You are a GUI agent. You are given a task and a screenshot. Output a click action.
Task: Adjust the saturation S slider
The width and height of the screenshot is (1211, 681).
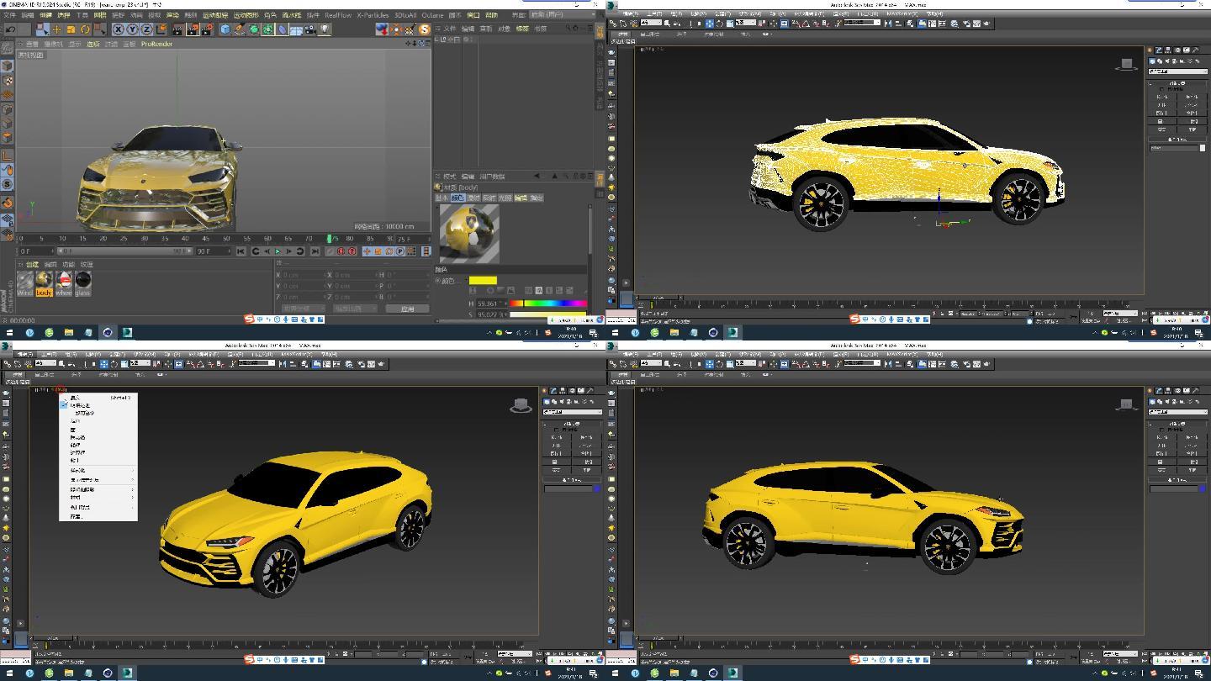click(547, 314)
